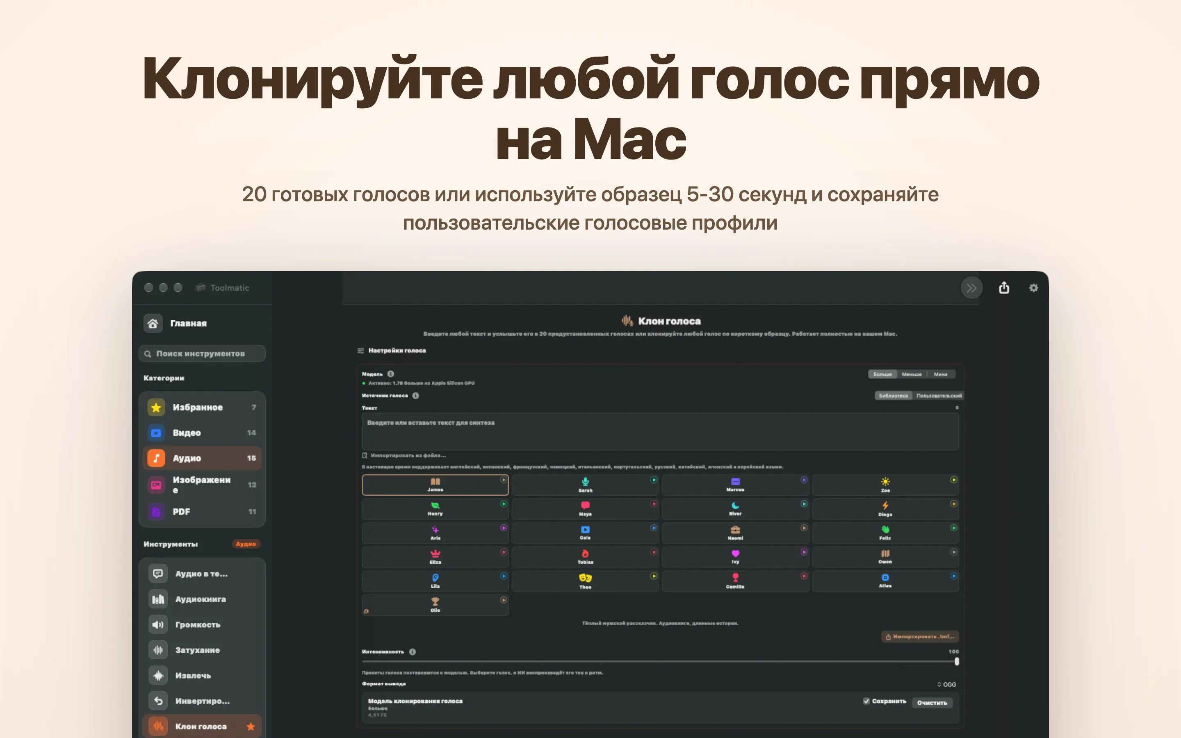
Task: Play preview of Diego voice
Action: point(953,504)
